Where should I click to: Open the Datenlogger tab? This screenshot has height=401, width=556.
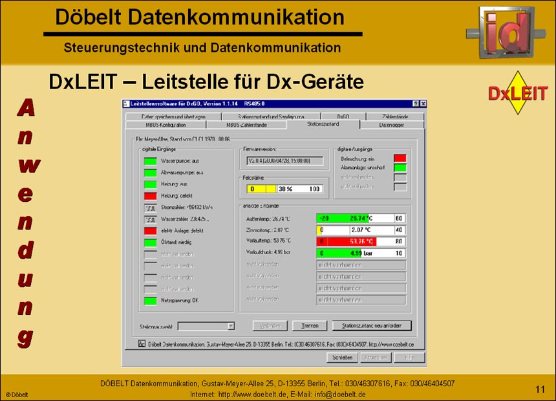pyautogui.click(x=392, y=125)
